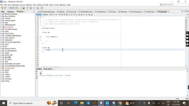This screenshot has width=189, height=106.
Task: Open Google Chrome from taskbar
Action: click(120, 103)
